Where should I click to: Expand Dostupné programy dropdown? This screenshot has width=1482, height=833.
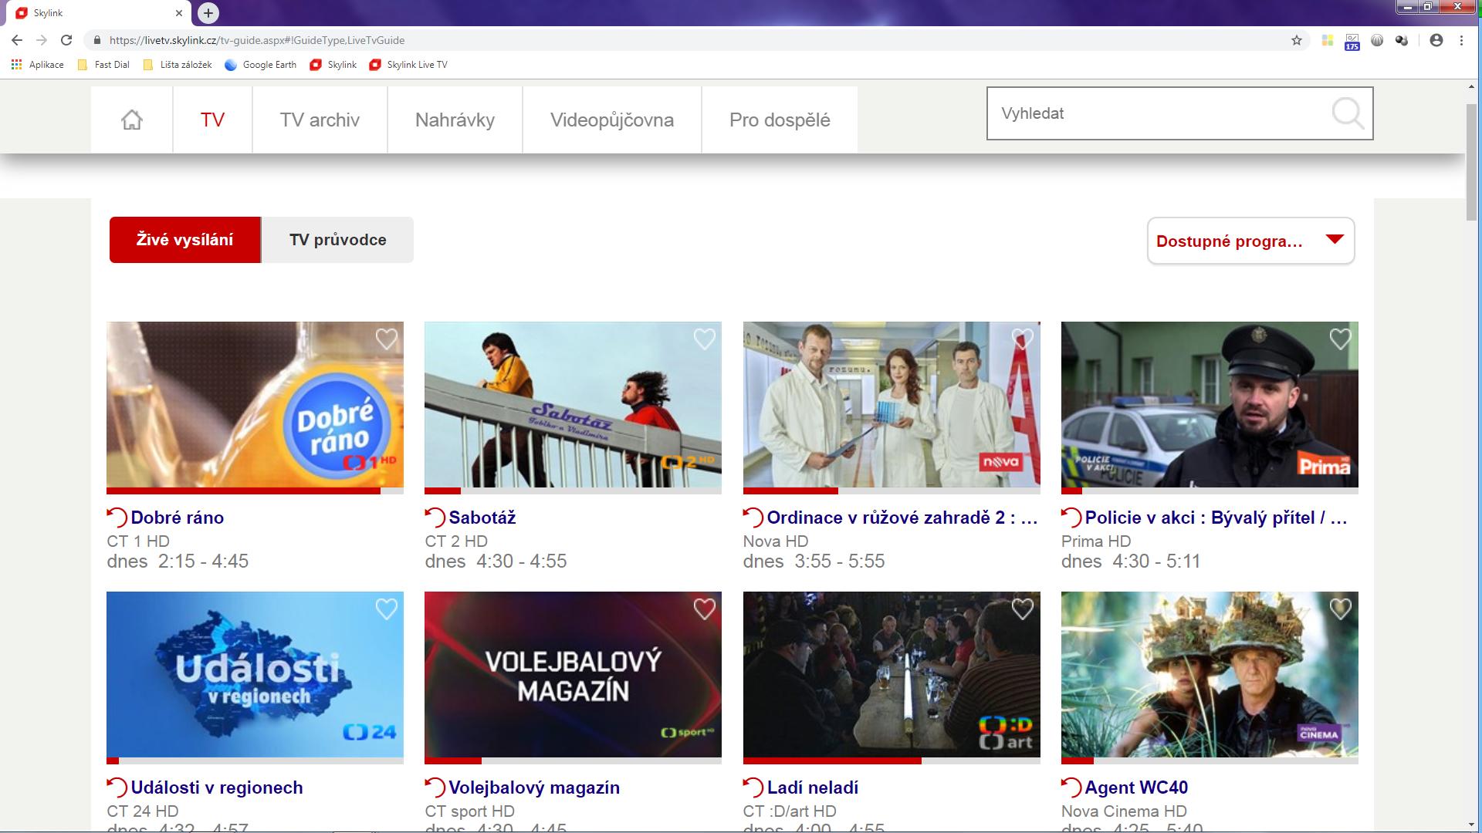[1250, 241]
